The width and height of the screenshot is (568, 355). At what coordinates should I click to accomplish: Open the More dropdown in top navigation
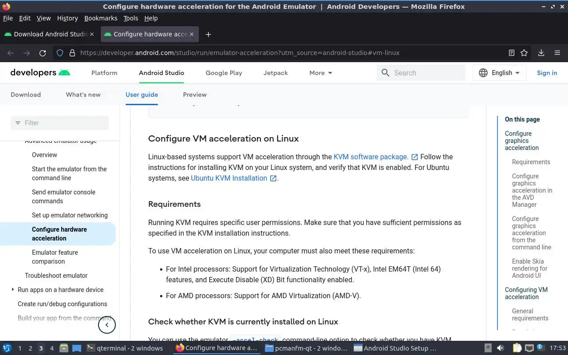coord(321,73)
